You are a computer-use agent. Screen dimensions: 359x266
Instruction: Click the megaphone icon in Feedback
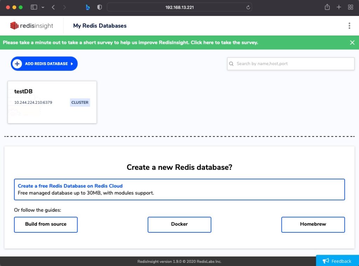pyautogui.click(x=326, y=261)
